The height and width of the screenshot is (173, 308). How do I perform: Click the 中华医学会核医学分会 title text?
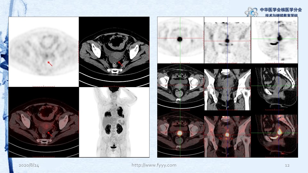(281, 10)
